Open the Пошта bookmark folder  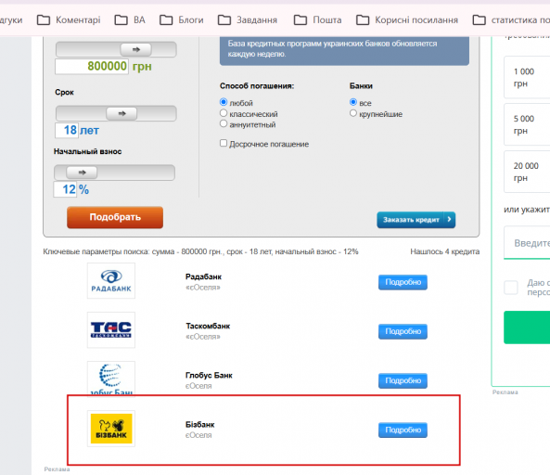pyautogui.click(x=317, y=20)
